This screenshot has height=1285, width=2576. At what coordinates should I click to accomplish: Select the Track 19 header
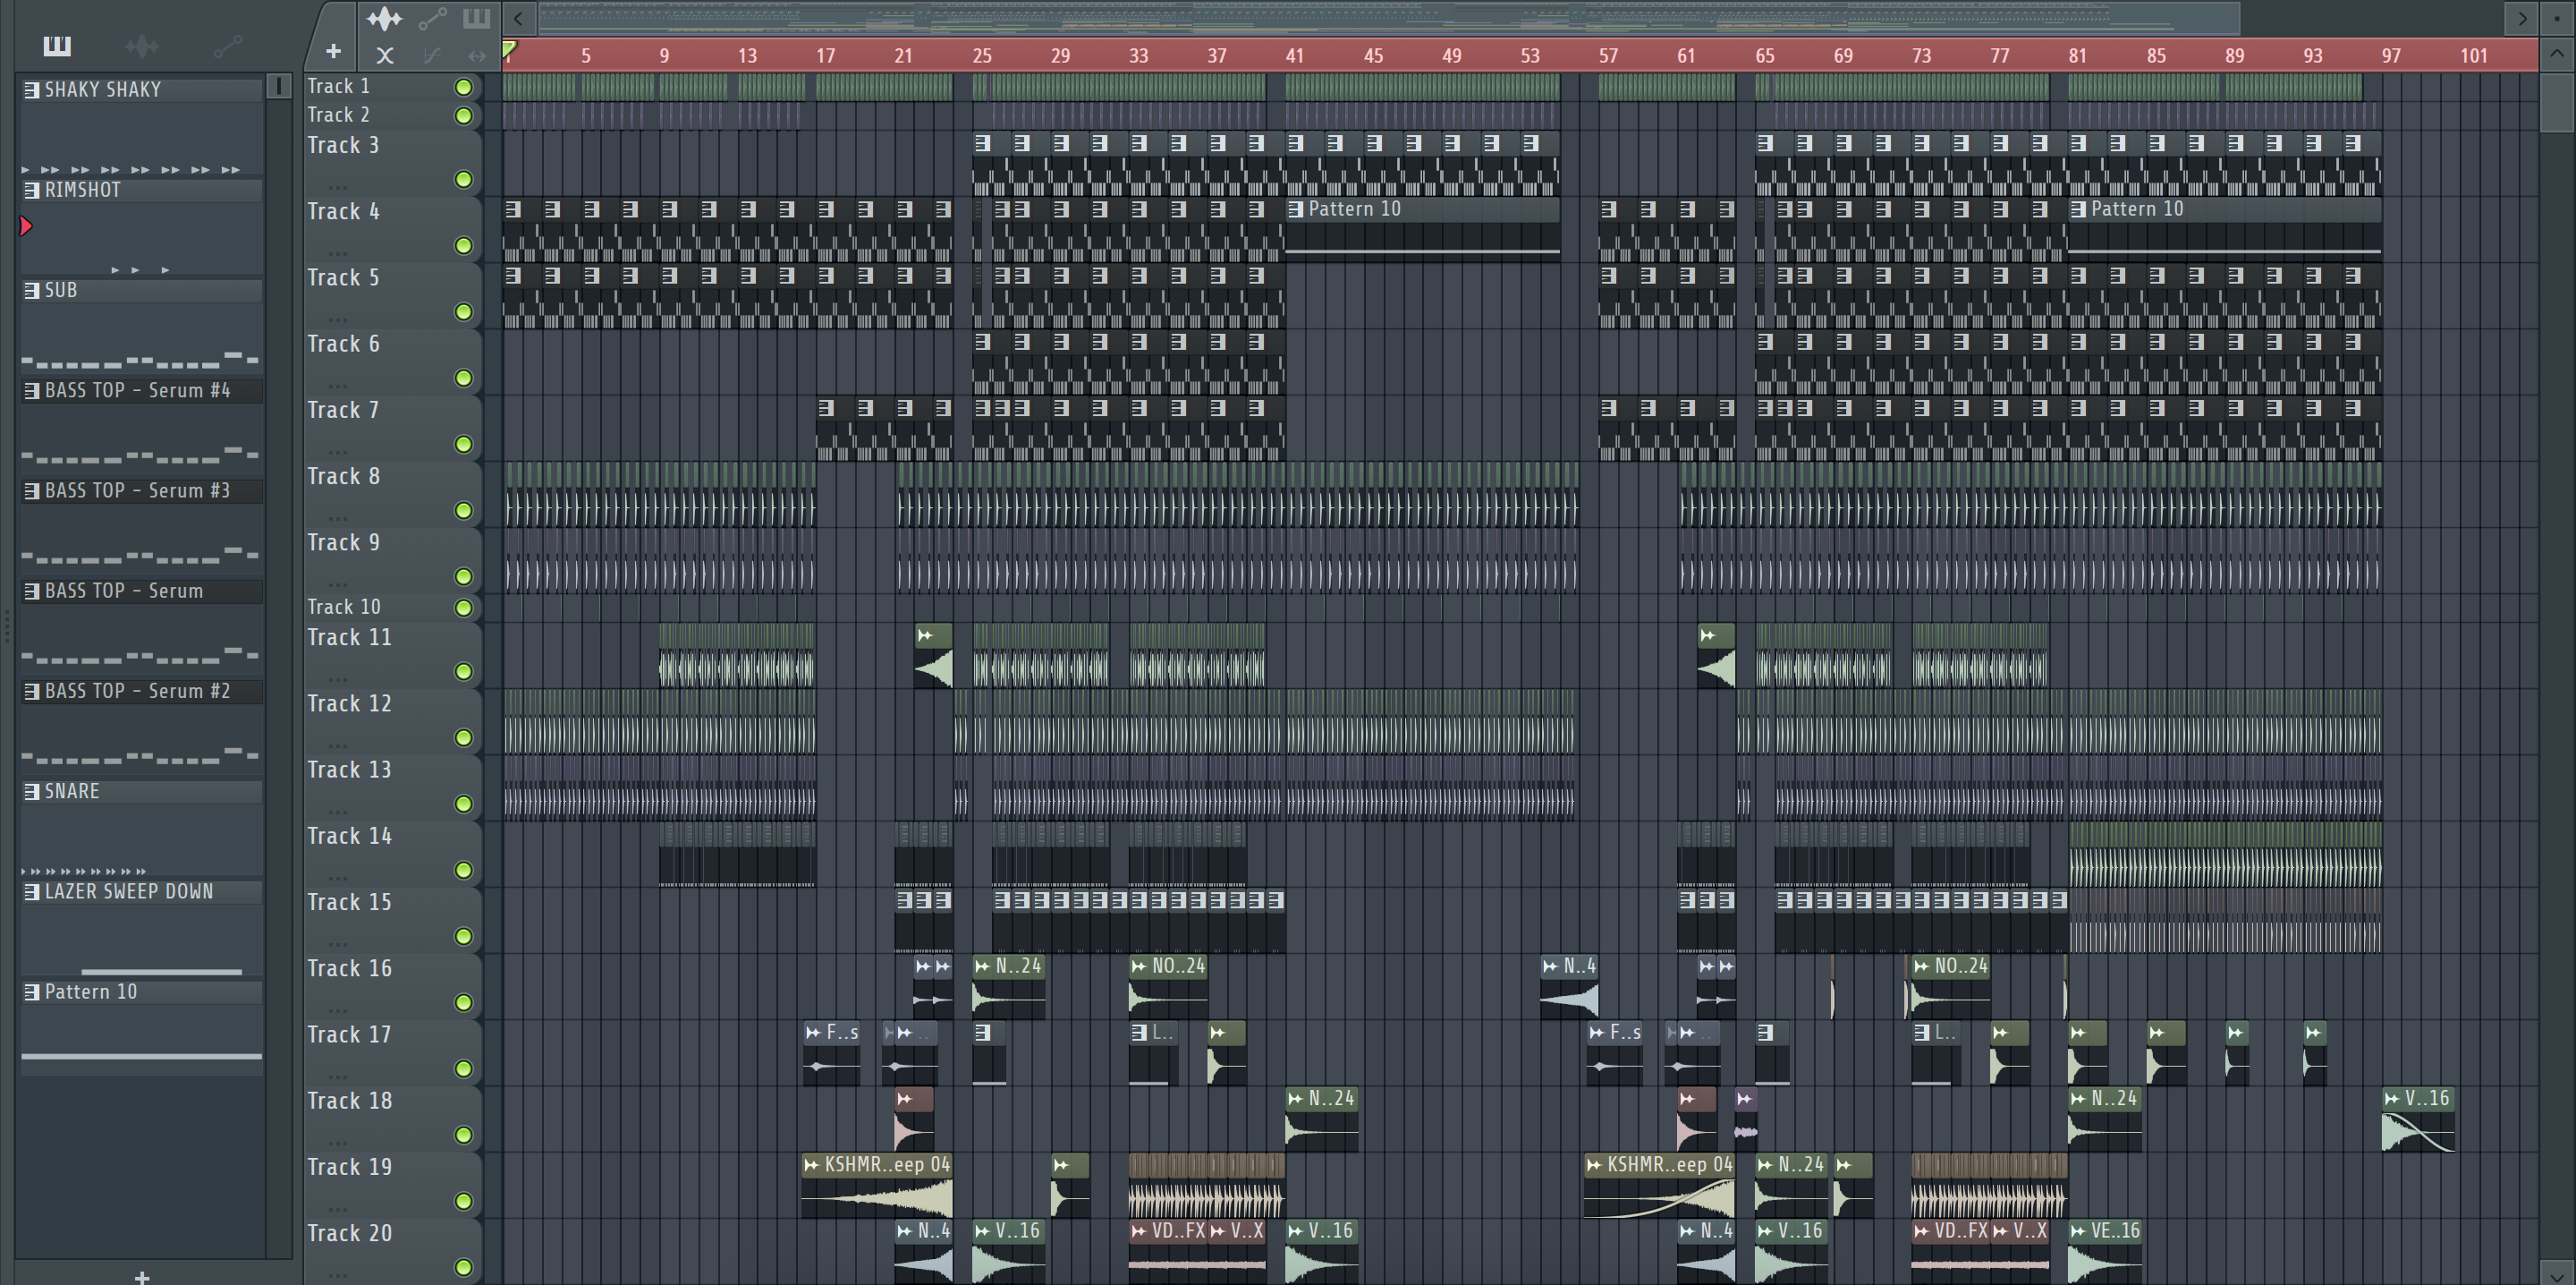coord(392,1184)
